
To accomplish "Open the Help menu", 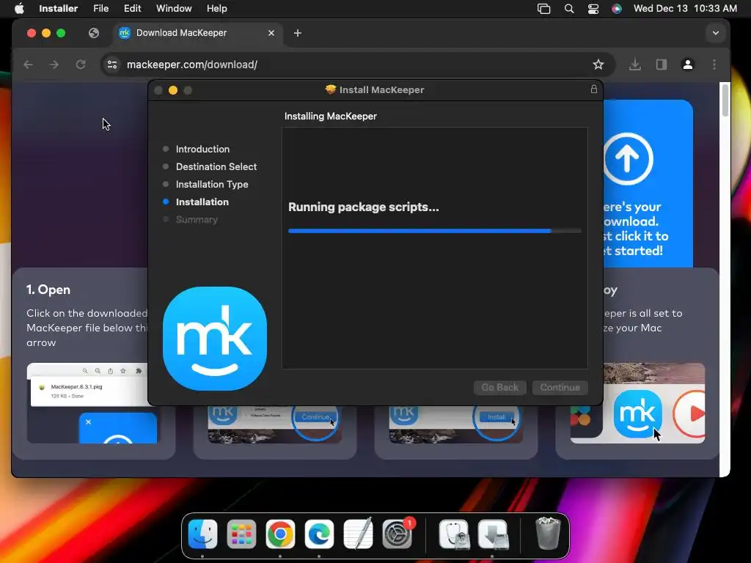I will point(216,8).
